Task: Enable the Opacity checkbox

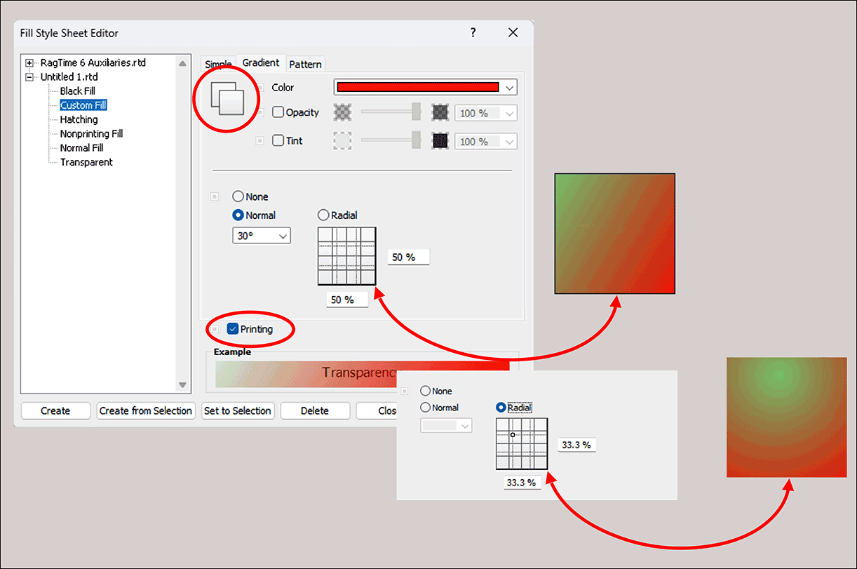Action: (278, 112)
